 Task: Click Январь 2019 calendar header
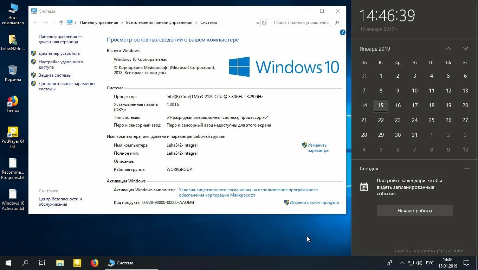tap(375, 49)
